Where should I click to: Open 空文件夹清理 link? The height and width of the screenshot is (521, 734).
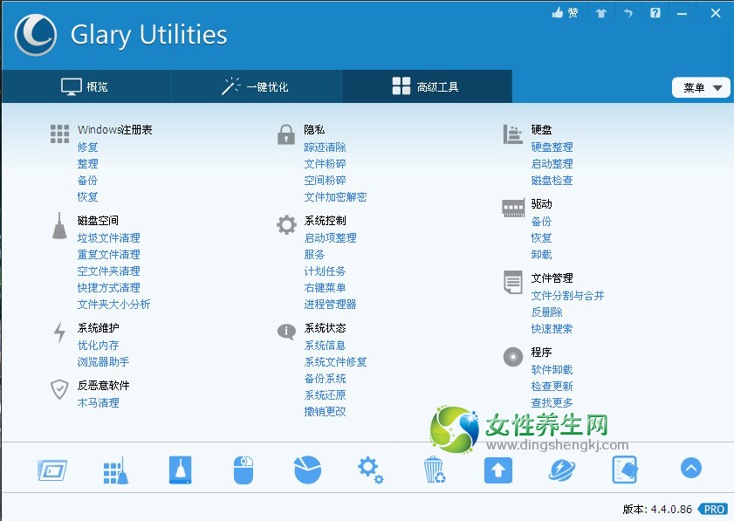click(x=108, y=271)
